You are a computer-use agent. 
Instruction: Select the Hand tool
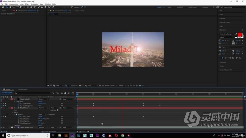pyautogui.click(x=10, y=7)
